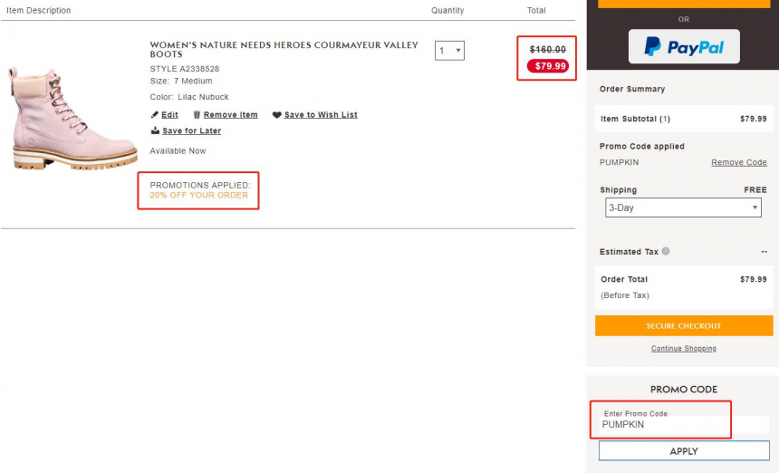The width and height of the screenshot is (779, 473).
Task: Click the Order Total label
Action: [x=624, y=279]
